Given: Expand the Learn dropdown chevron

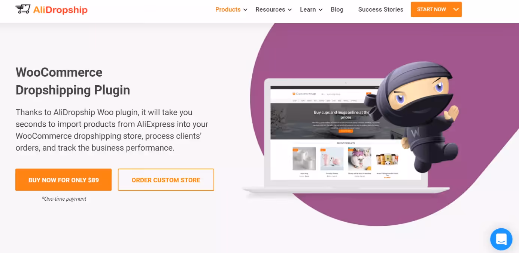Looking at the screenshot, I should 321,10.
